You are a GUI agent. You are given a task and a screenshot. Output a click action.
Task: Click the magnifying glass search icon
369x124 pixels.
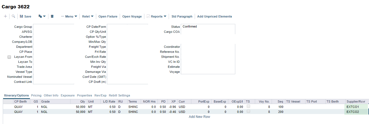[13, 16]
